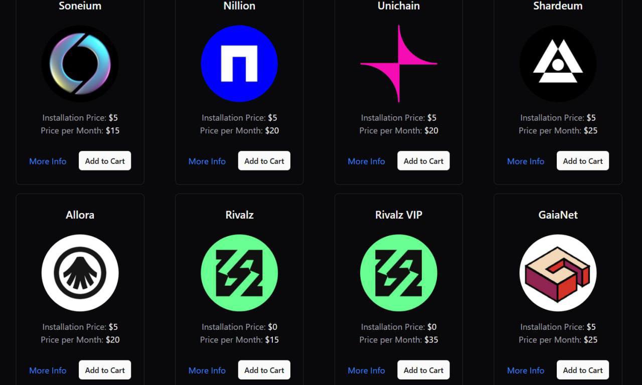Click the blue Nillion logo

[x=239, y=64]
